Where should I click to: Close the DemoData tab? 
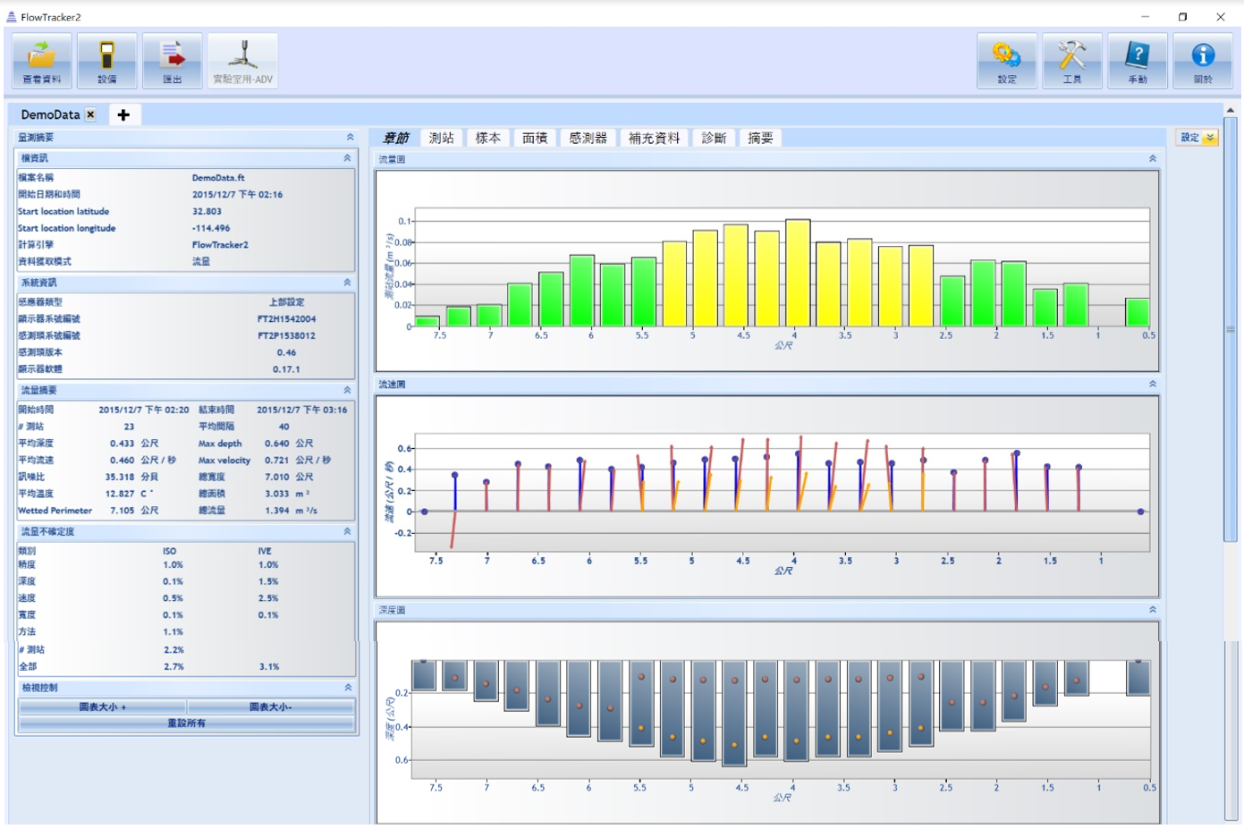tap(90, 114)
